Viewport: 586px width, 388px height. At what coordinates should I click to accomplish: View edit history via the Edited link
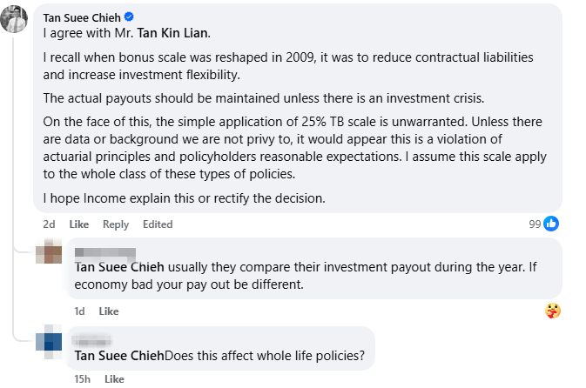point(158,224)
